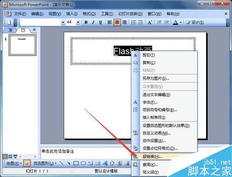Insert a Text Box tool
The height and width of the screenshot is (177, 232).
90,163
